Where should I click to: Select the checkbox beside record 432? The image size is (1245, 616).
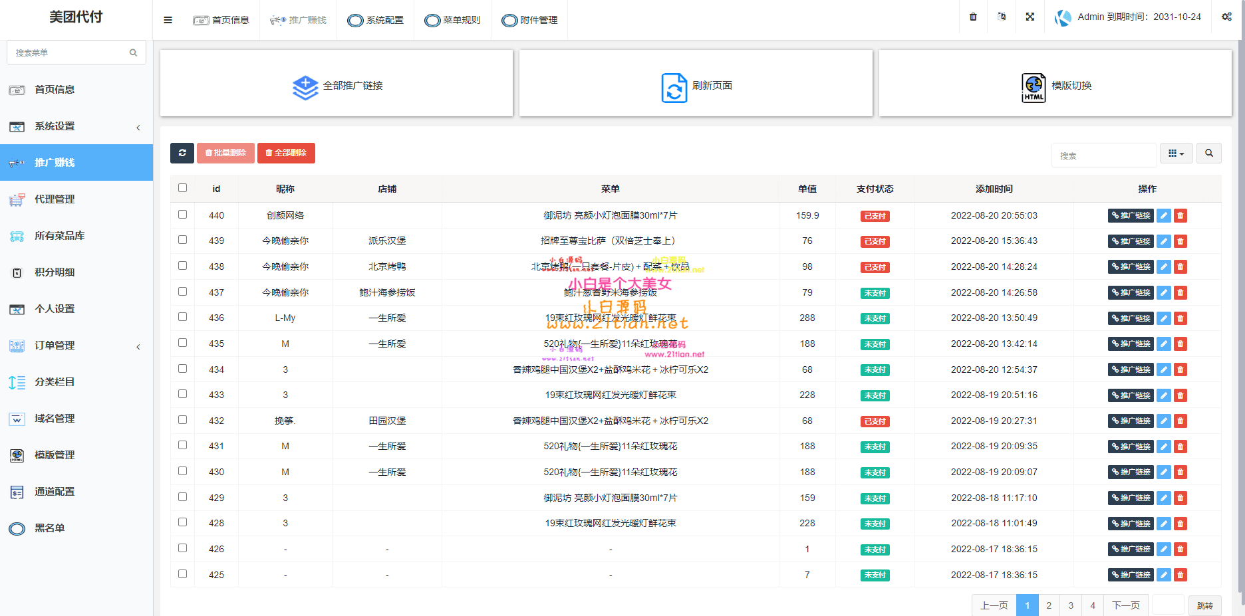pos(182,419)
